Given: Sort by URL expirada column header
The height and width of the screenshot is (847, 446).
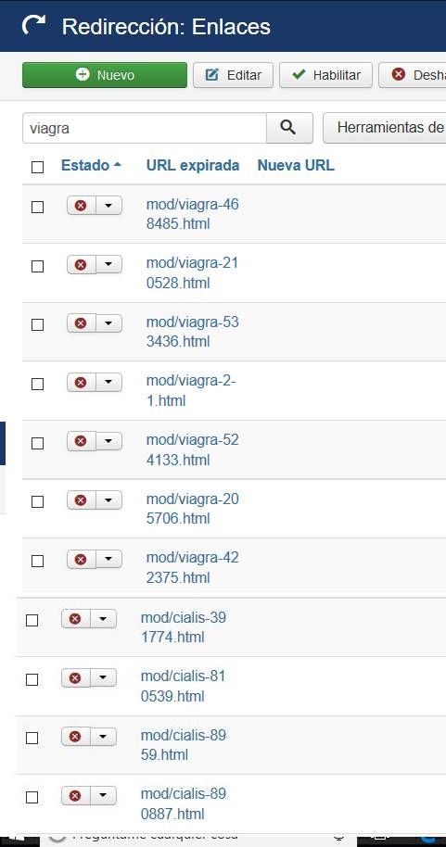Looking at the screenshot, I should click(193, 165).
